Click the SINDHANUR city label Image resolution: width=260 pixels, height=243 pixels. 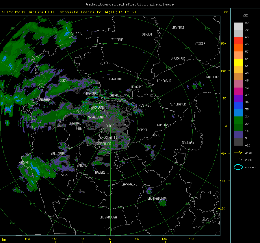tap(178, 104)
